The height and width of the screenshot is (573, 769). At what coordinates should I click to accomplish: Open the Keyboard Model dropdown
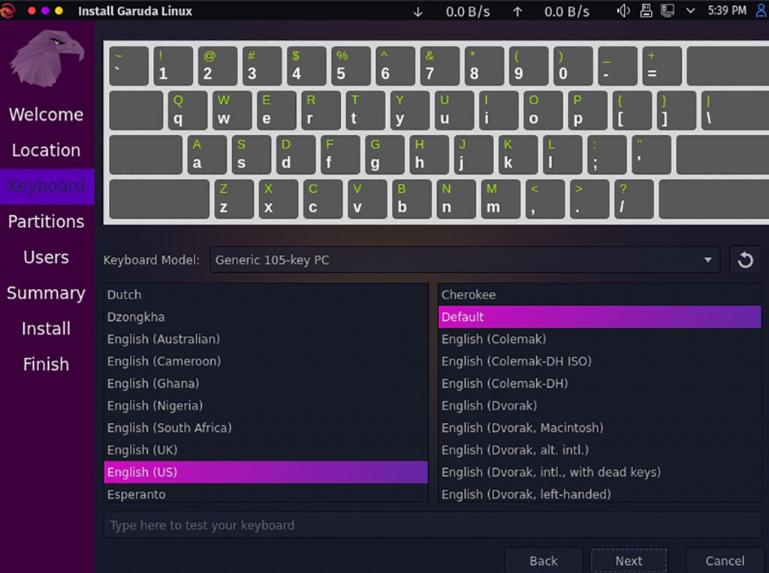pyautogui.click(x=464, y=260)
